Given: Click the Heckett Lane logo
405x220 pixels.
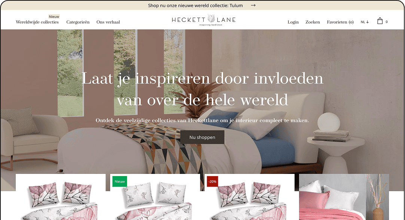Looking at the screenshot, I should pos(204,20).
